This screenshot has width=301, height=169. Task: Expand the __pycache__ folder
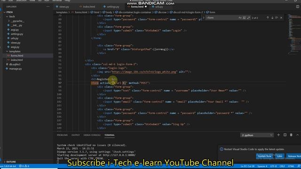(17, 21)
